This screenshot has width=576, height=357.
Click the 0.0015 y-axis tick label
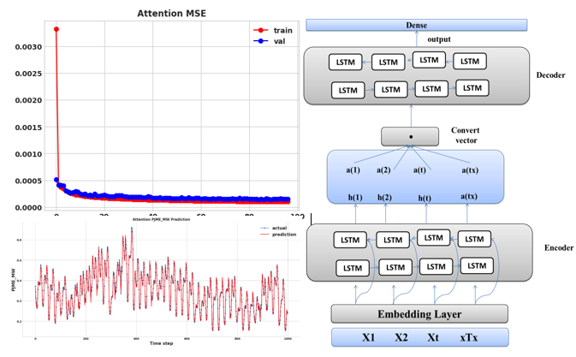[x=28, y=128]
